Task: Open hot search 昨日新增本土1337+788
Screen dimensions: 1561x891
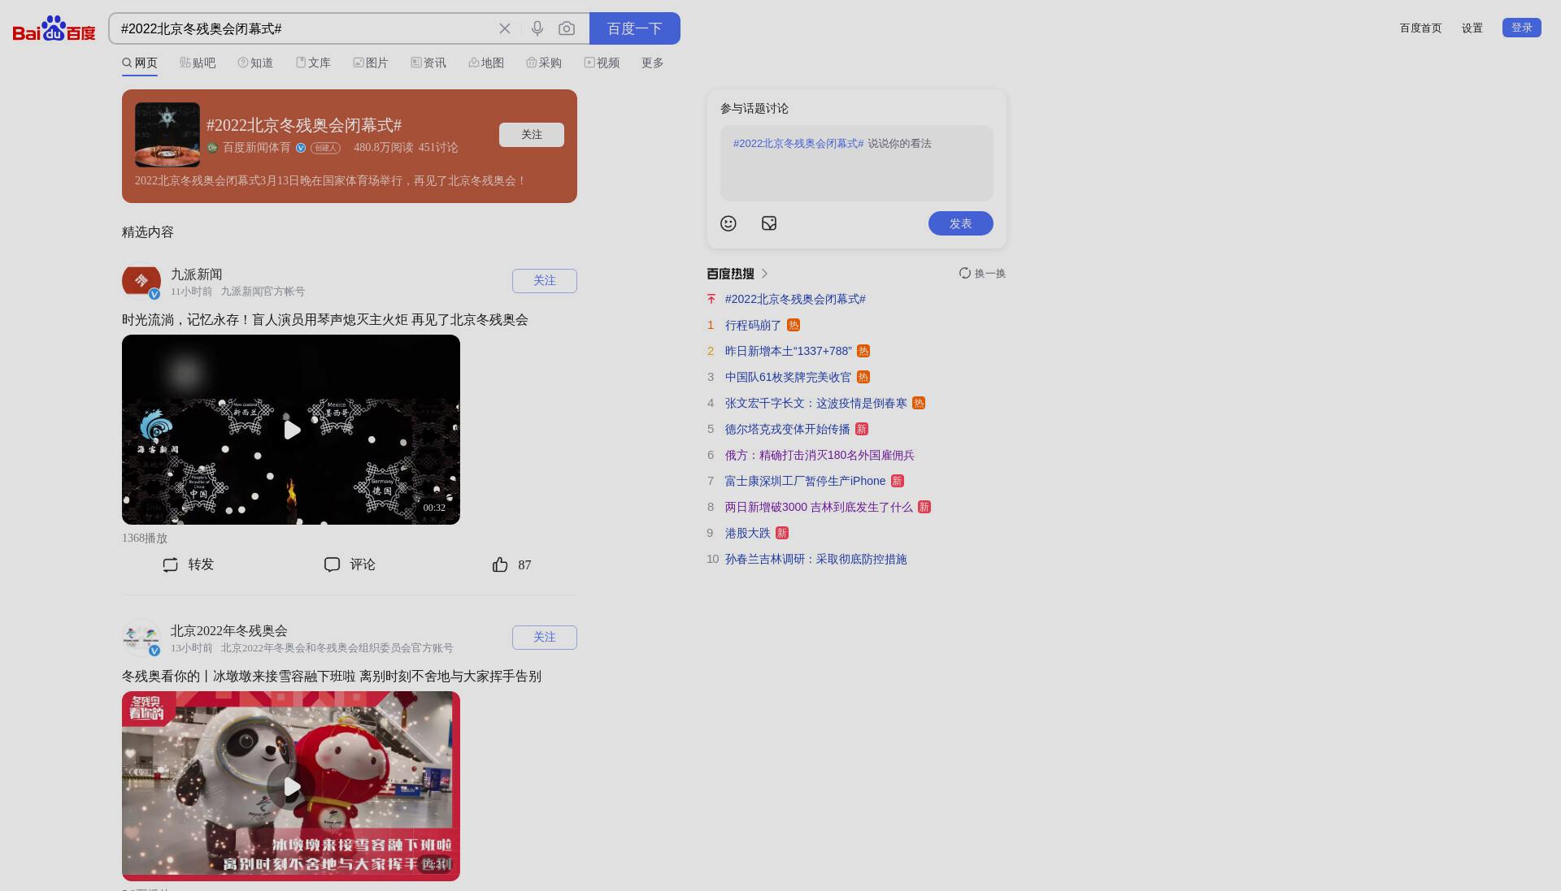Action: [789, 352]
